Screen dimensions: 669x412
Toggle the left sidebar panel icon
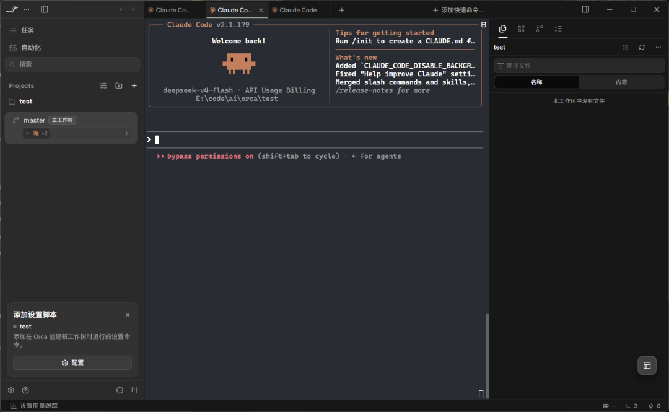(45, 9)
